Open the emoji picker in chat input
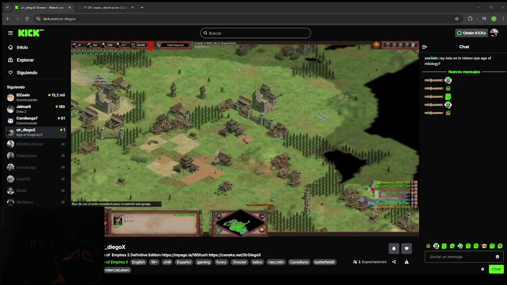This screenshot has height=285, width=507. click(x=497, y=257)
